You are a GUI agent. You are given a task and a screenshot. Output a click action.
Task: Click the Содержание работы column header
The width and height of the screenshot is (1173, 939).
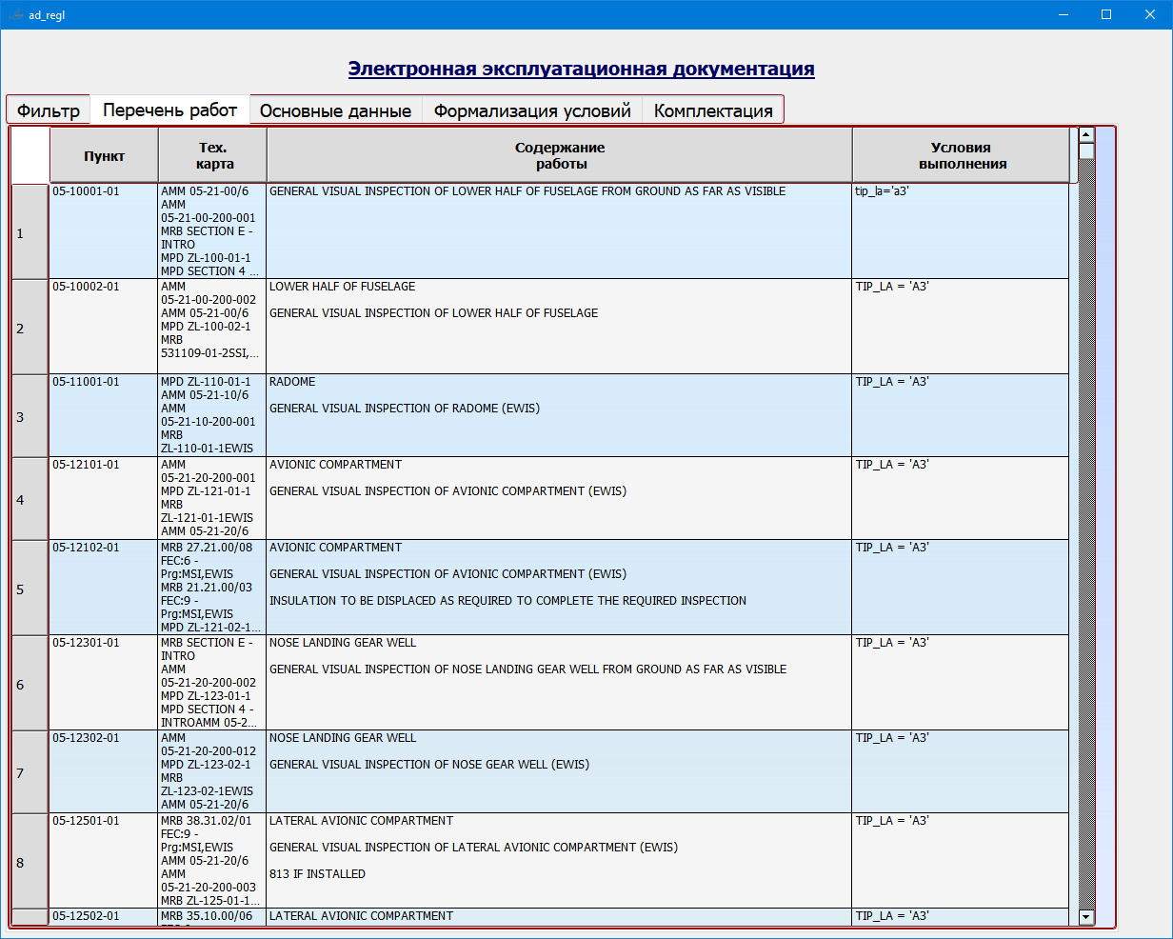560,155
